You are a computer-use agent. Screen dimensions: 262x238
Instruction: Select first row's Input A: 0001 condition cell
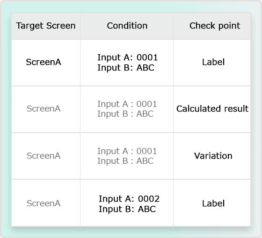tap(127, 63)
